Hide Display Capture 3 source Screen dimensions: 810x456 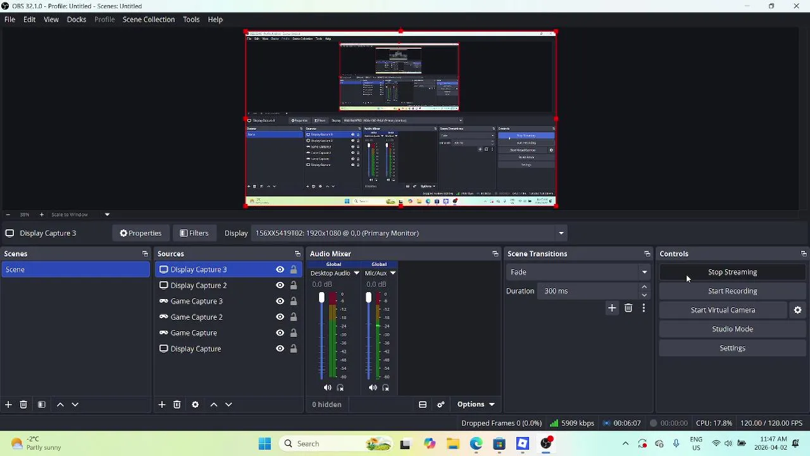tap(280, 270)
